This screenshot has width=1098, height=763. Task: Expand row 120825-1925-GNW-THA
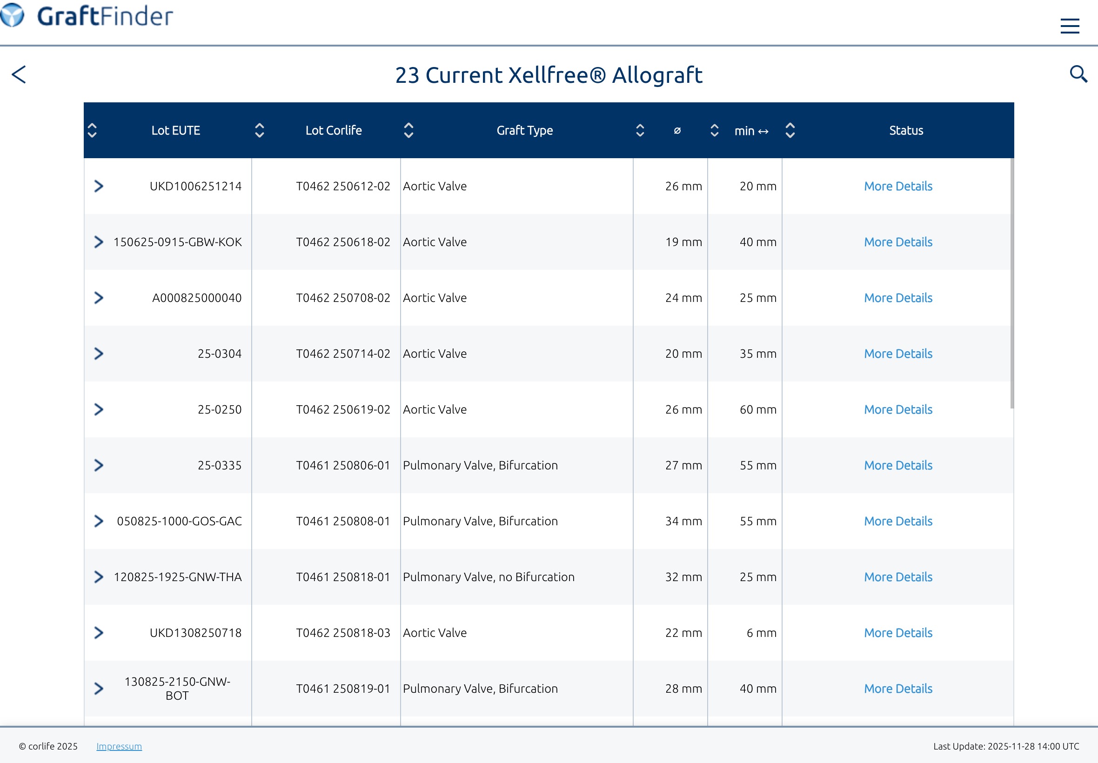[99, 577]
